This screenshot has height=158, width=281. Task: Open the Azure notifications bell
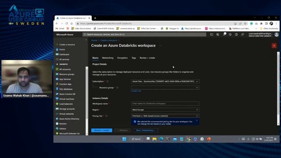tap(224, 34)
